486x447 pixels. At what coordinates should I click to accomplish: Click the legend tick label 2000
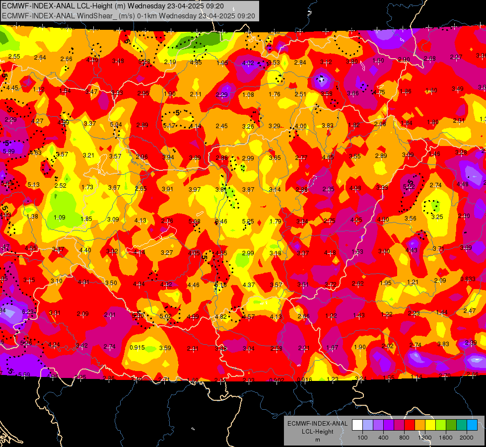(x=467, y=438)
